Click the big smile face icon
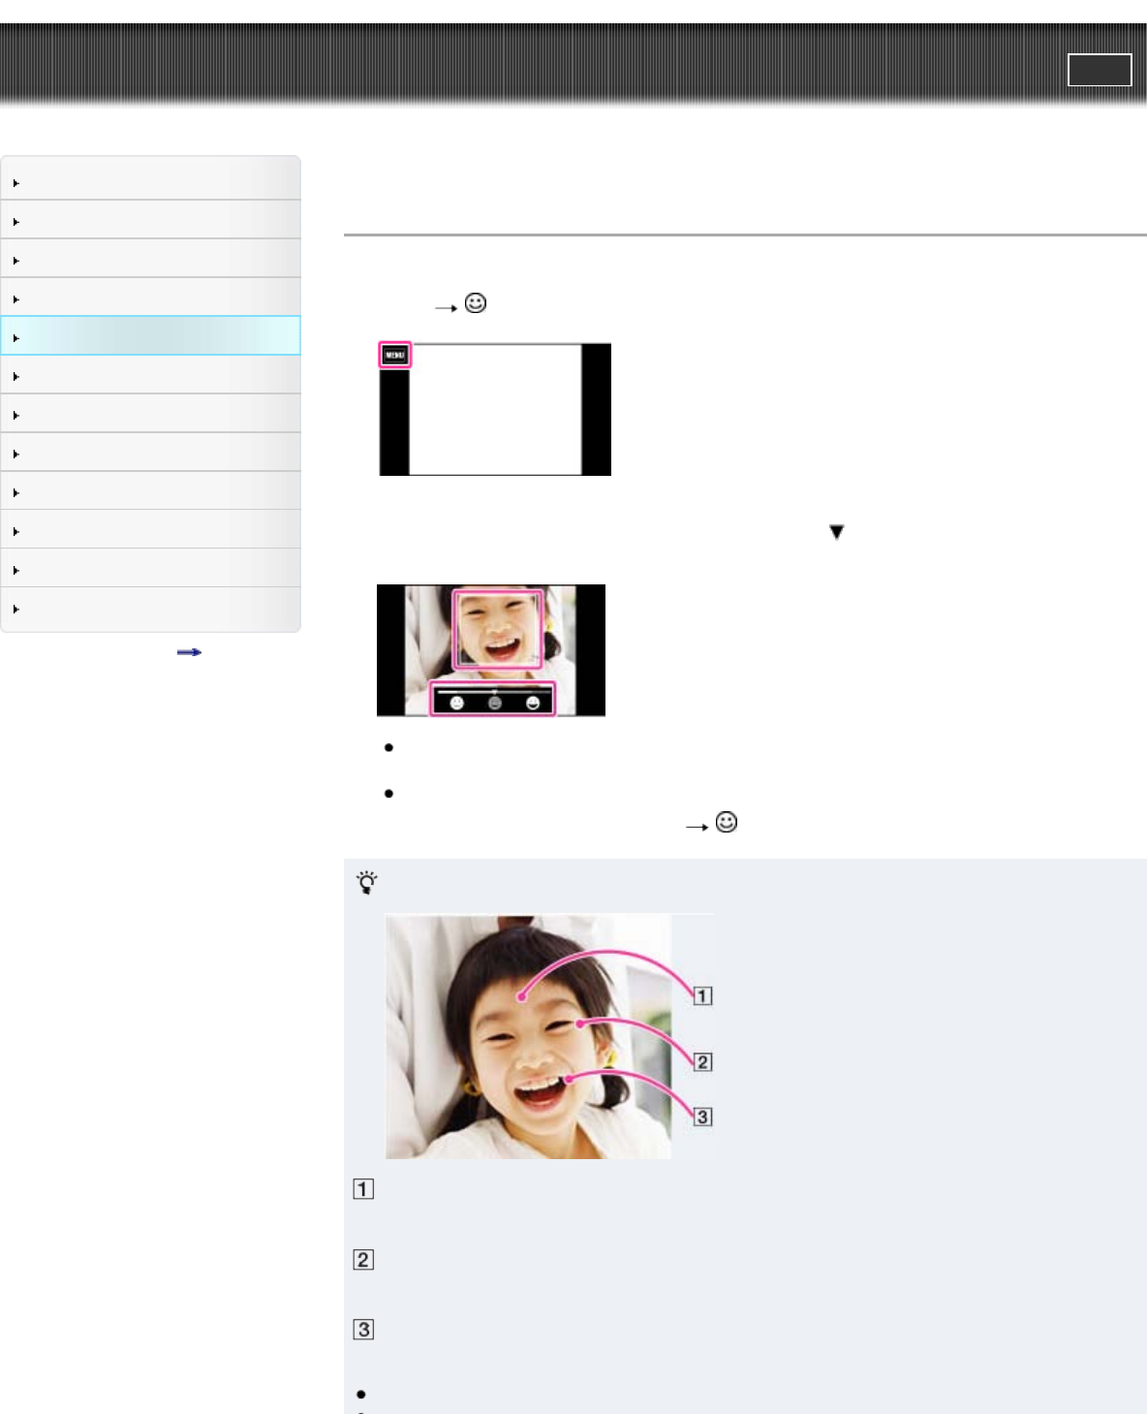1147x1414 pixels. [x=533, y=703]
